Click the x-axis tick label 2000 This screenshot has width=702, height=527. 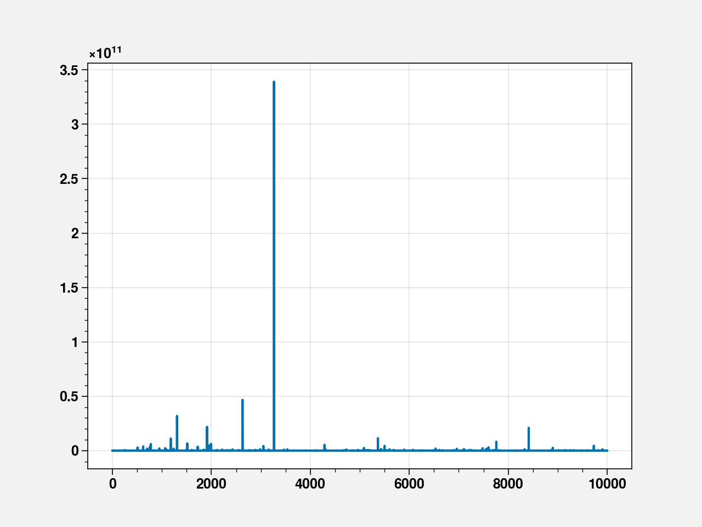211,484
